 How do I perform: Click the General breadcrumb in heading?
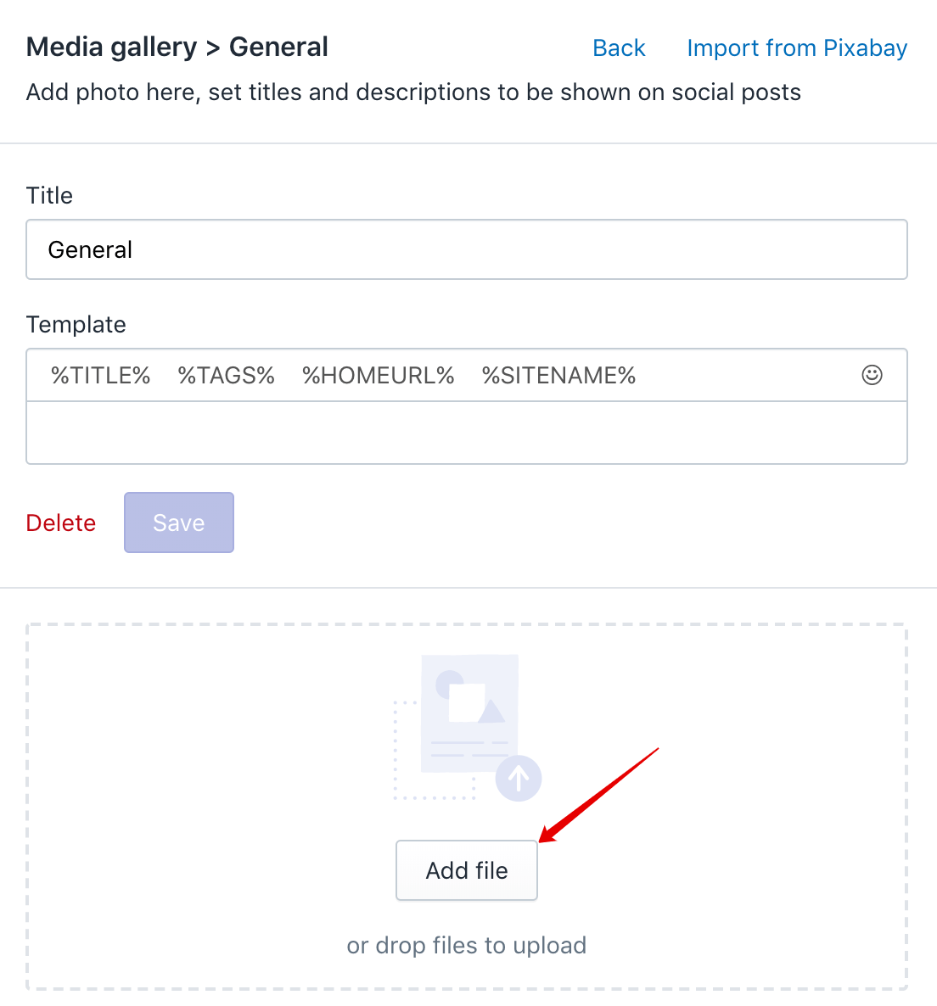(x=278, y=47)
